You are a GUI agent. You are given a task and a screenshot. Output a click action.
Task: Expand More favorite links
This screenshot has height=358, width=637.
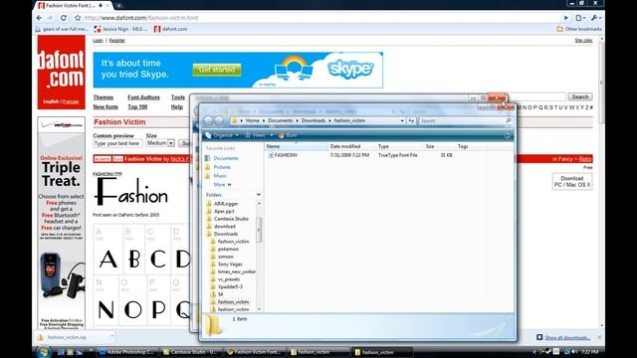[x=222, y=185]
